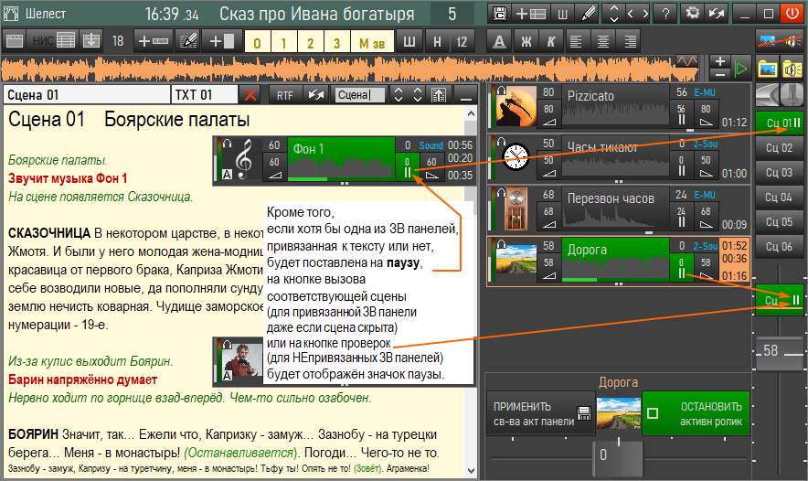This screenshot has height=481, width=808.
Task: Click the TXT 01 field
Action: tap(204, 95)
